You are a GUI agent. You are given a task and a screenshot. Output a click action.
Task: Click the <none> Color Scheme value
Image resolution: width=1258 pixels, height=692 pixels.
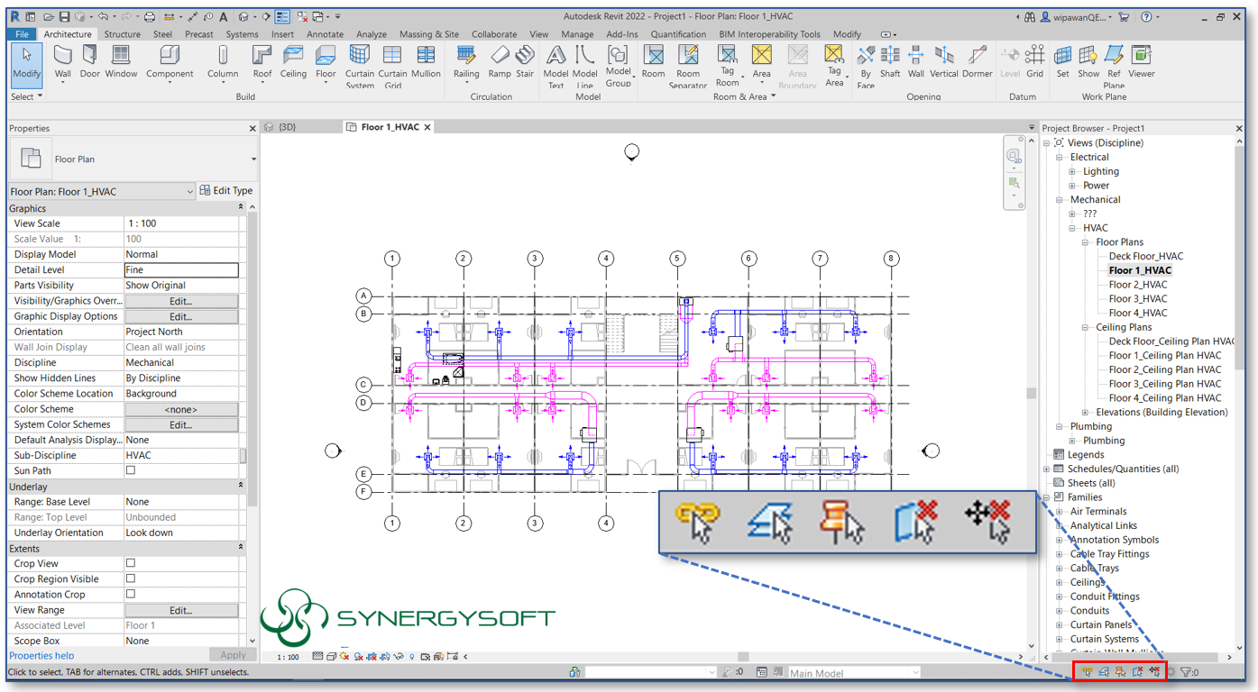(x=181, y=408)
